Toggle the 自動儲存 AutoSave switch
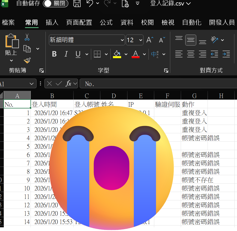 point(55,3)
